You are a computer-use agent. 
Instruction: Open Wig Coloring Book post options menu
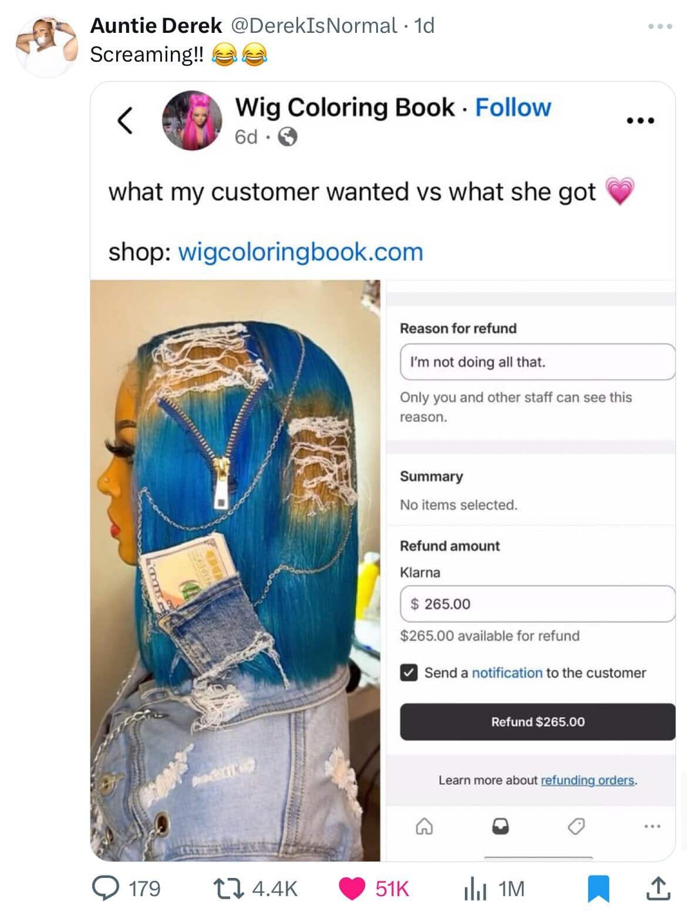click(640, 121)
